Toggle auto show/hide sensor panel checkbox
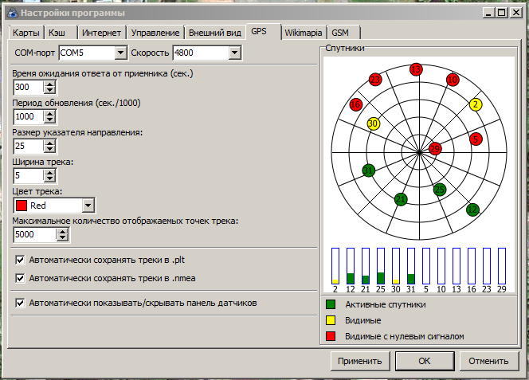Image resolution: width=529 pixels, height=380 pixels. pyautogui.click(x=21, y=303)
